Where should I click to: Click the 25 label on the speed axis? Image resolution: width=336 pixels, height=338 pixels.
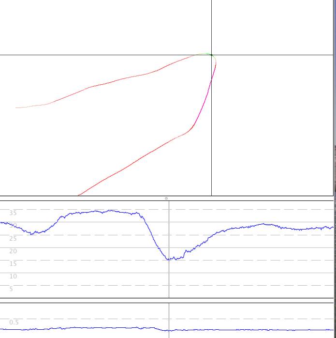(13, 238)
